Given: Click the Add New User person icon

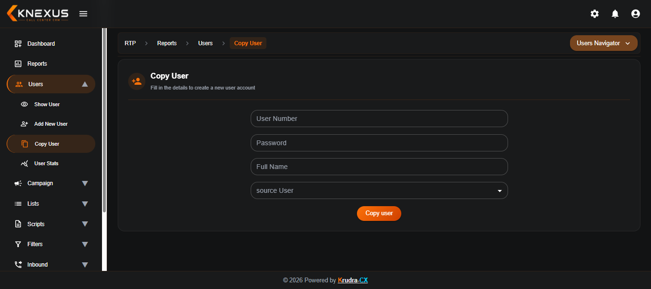Looking at the screenshot, I should [24, 124].
